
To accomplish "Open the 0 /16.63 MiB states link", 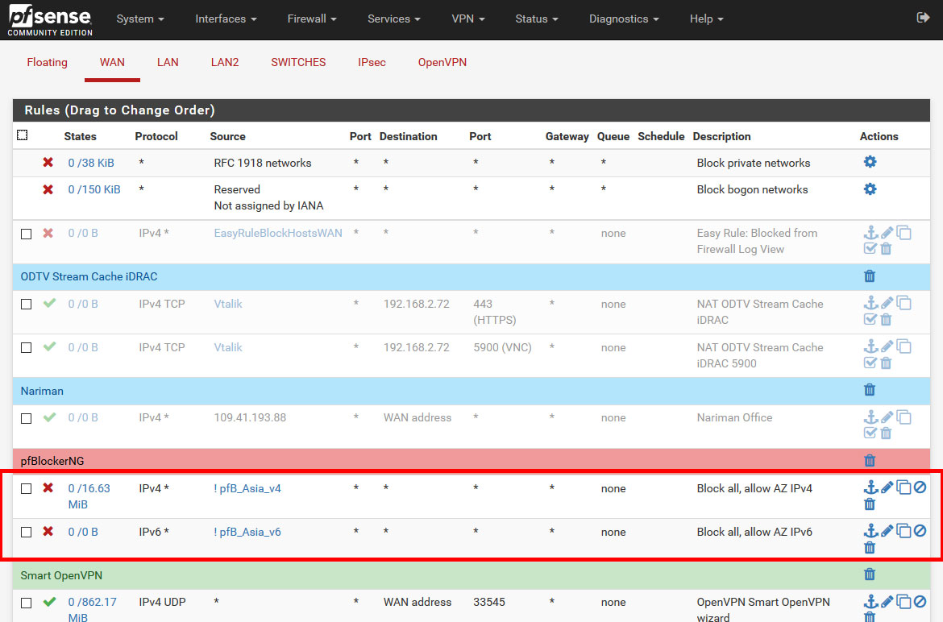I will point(89,496).
